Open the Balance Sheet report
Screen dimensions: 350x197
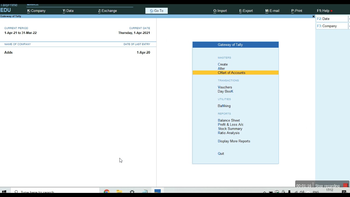click(x=229, y=120)
